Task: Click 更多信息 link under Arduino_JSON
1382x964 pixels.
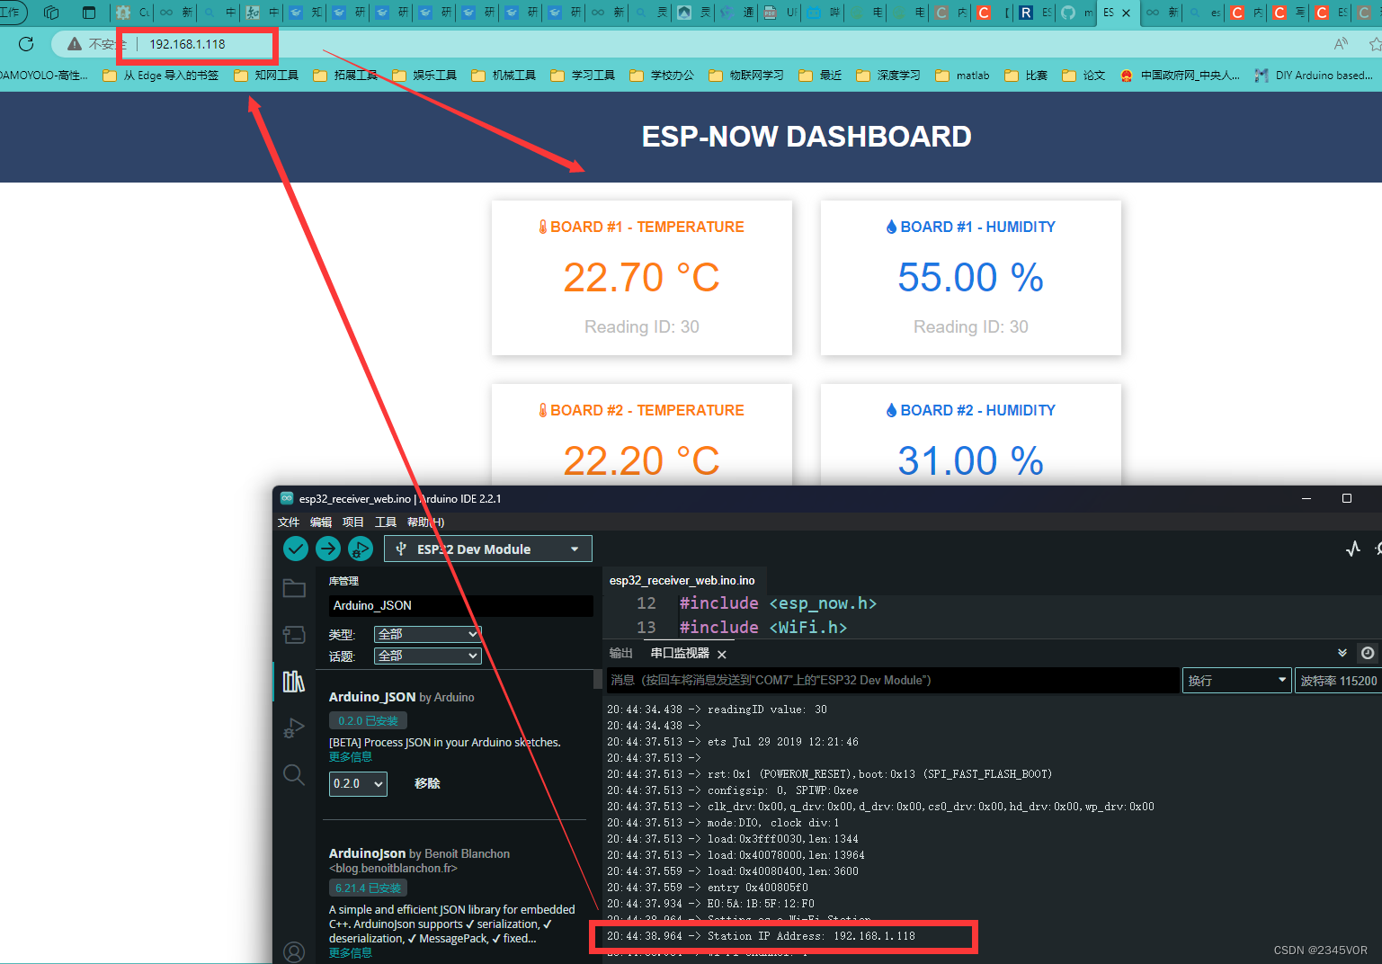Action: point(351,757)
